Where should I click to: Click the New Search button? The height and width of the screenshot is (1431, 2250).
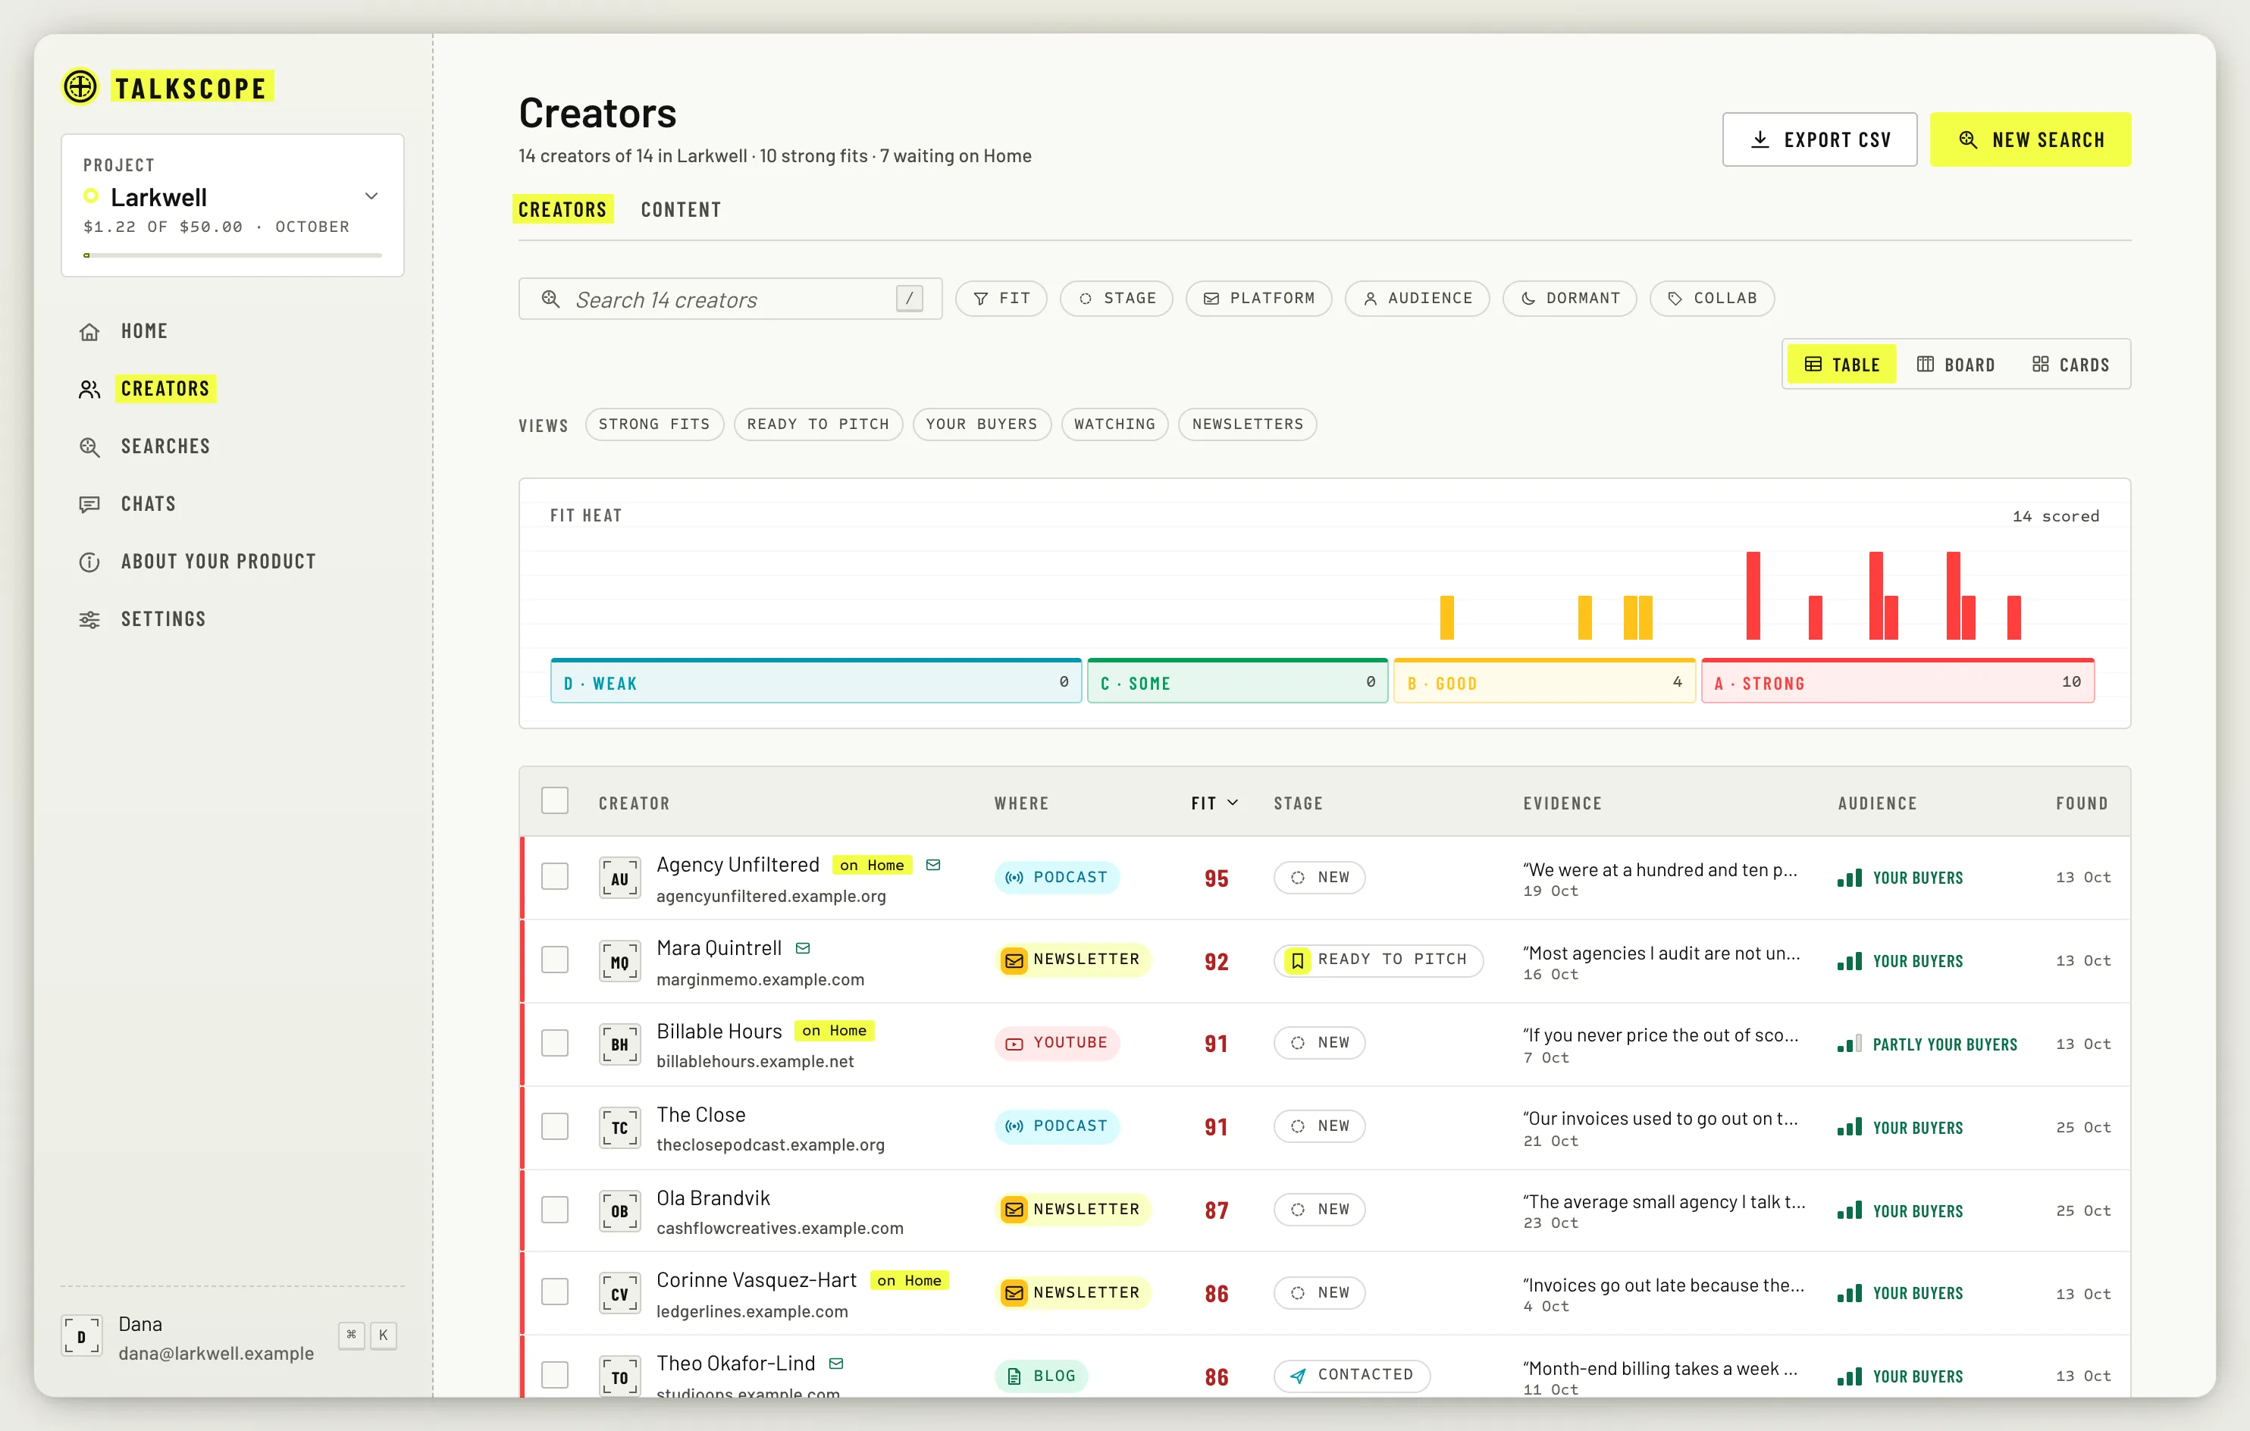tap(2030, 140)
